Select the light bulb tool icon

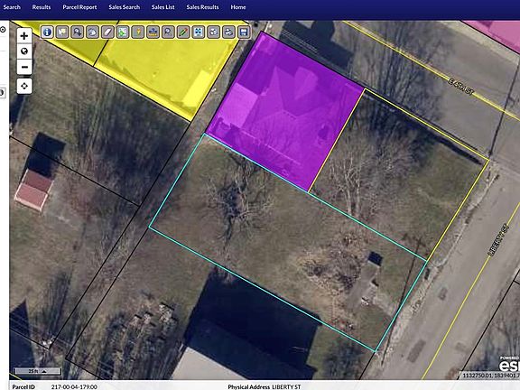click(x=138, y=32)
